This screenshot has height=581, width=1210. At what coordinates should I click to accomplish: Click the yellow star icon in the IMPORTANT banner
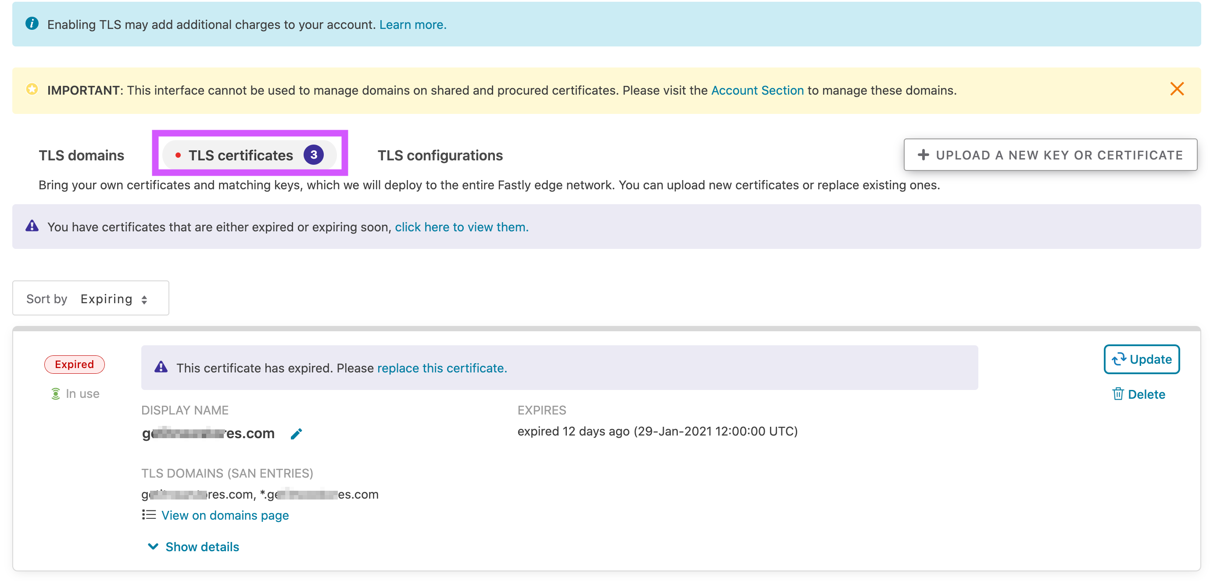32,89
